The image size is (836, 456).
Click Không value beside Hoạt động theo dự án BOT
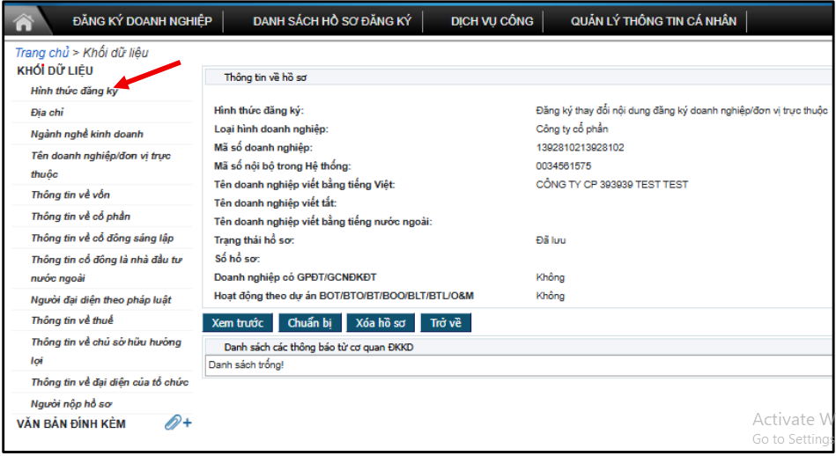[x=551, y=296]
